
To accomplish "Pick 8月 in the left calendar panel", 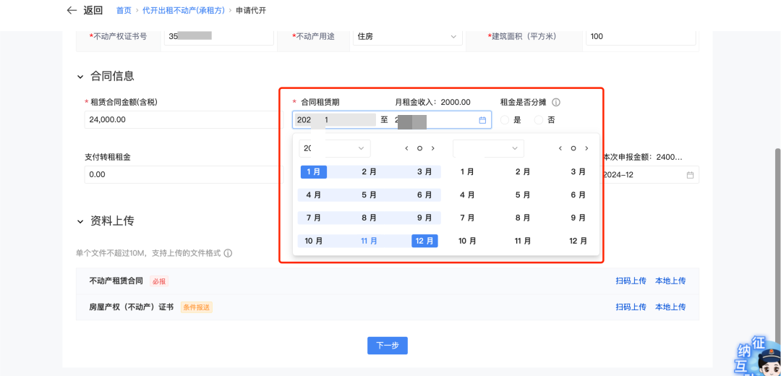I will point(369,218).
